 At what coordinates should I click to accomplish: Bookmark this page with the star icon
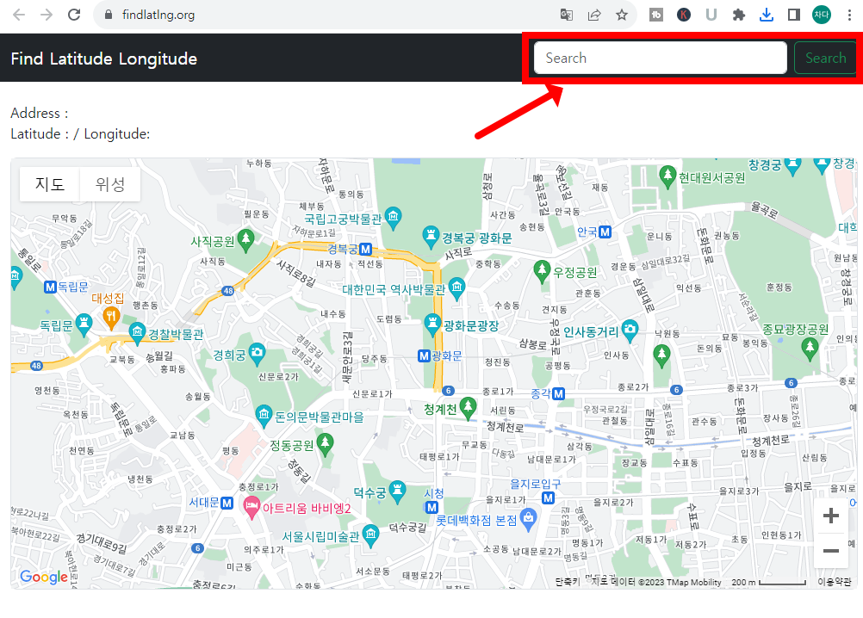coord(622,15)
